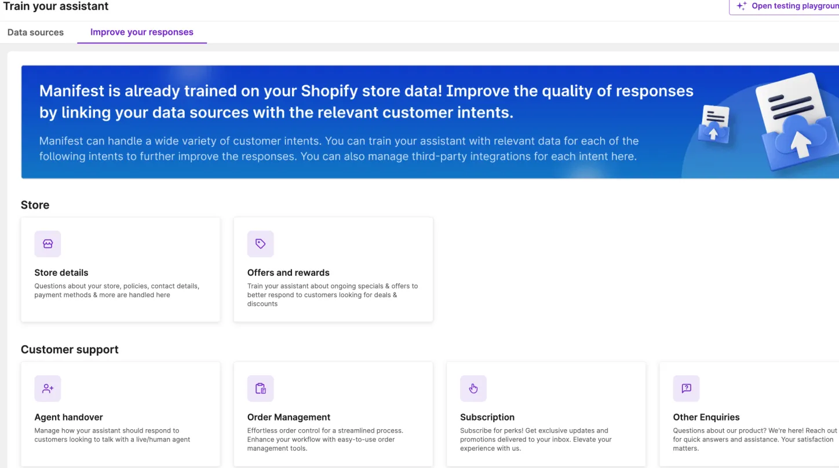839x468 pixels.
Task: Click the Store details description text
Action: [x=116, y=290]
